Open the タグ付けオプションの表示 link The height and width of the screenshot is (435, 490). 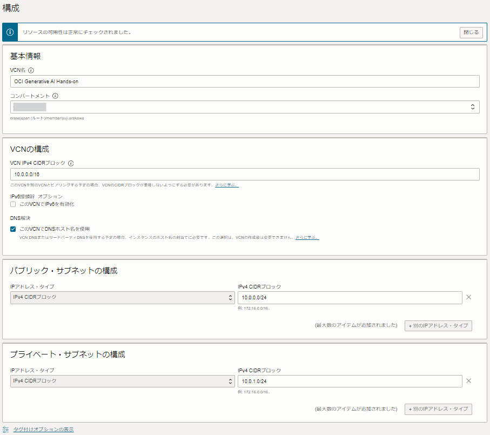(x=43, y=430)
